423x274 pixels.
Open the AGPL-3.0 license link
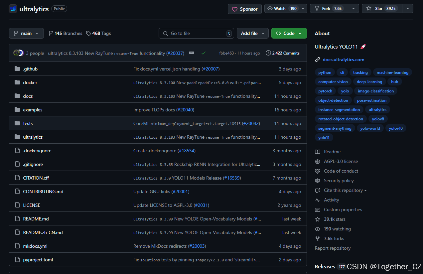tap(337, 161)
